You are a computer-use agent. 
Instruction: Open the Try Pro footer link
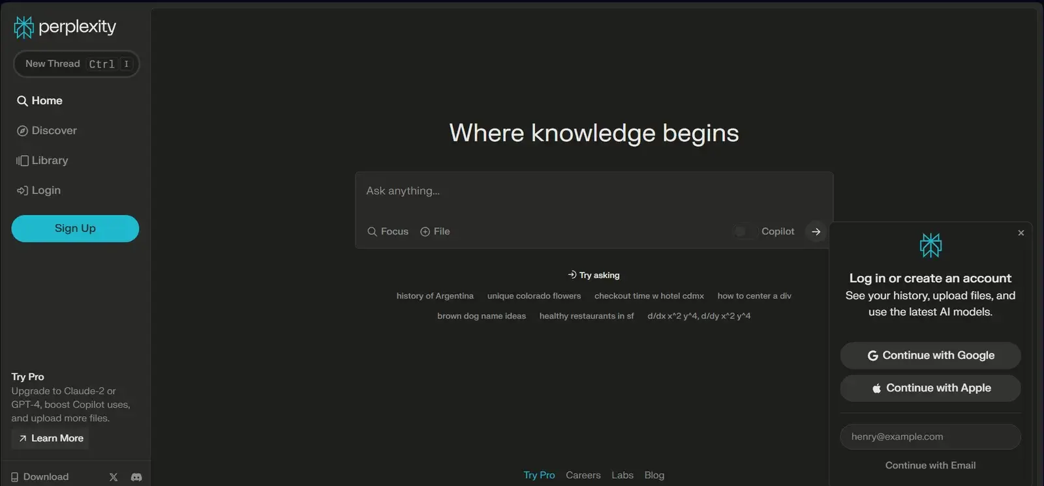[x=539, y=475]
